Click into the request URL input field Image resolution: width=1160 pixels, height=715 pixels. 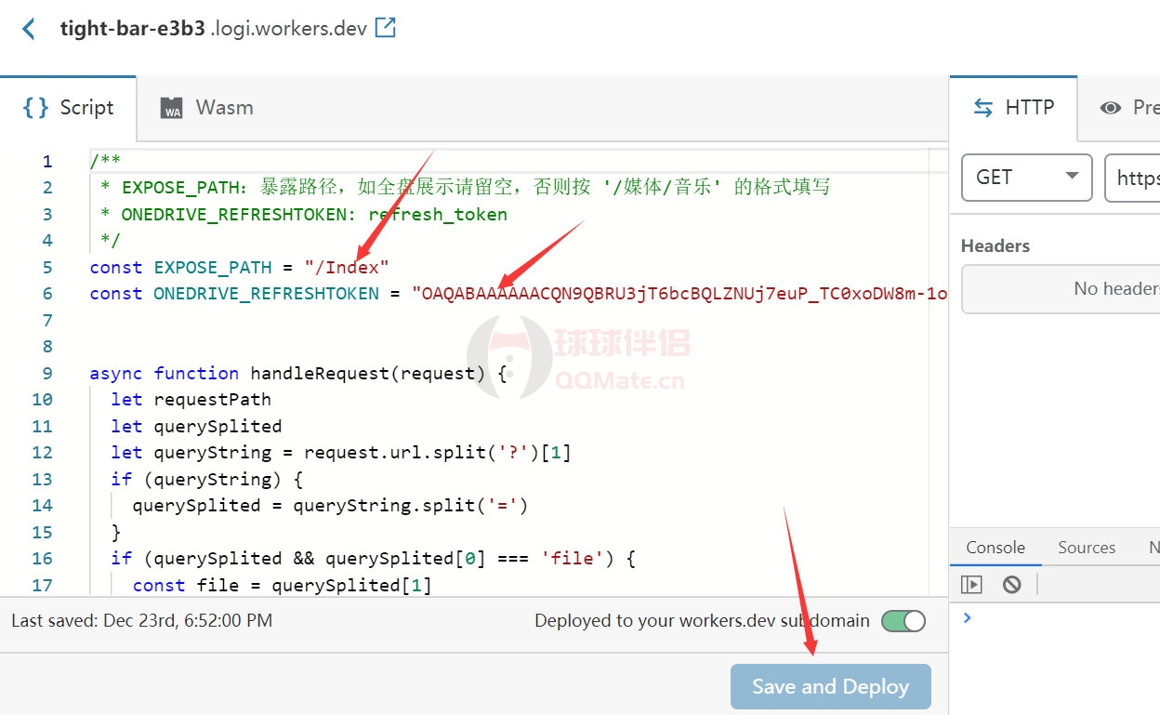click(1134, 177)
